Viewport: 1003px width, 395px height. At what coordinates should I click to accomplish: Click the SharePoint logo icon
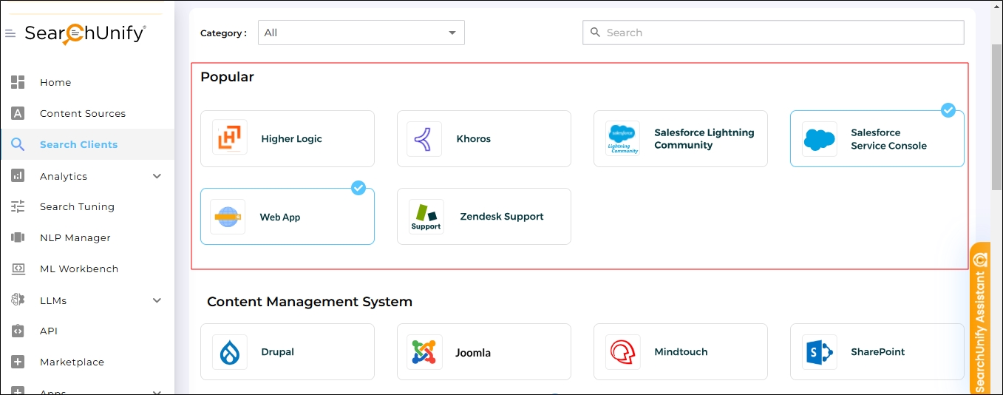coord(819,352)
